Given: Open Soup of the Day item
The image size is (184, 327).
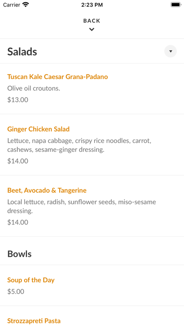Looking at the screenshot, I should [31, 280].
